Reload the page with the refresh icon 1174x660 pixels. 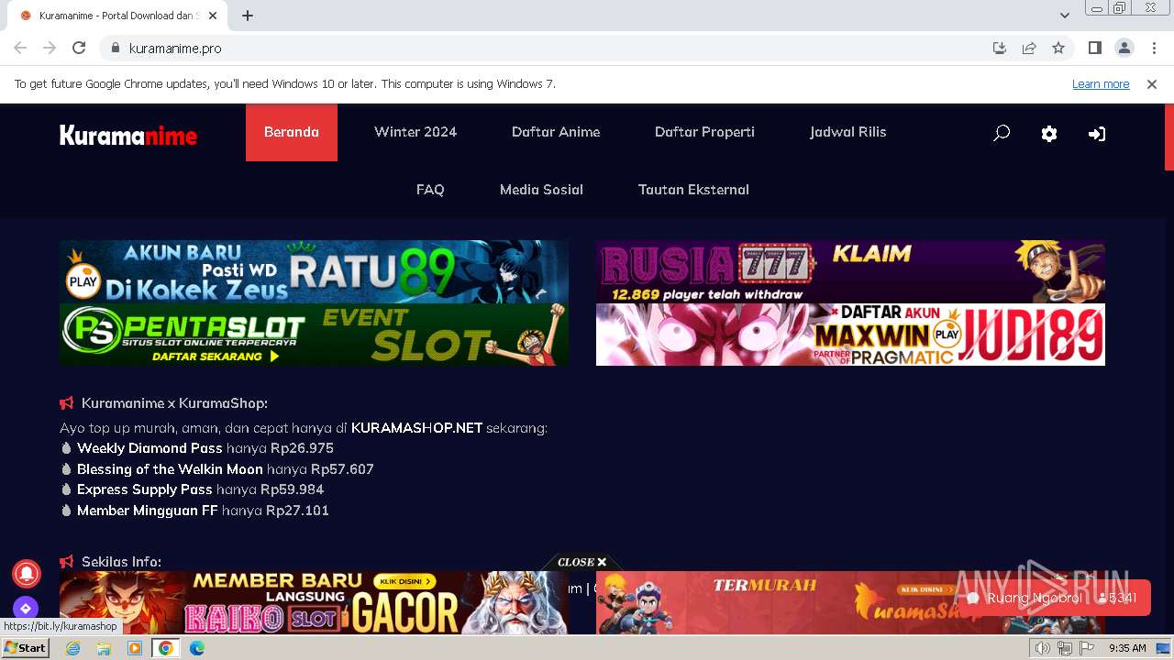[x=79, y=48]
